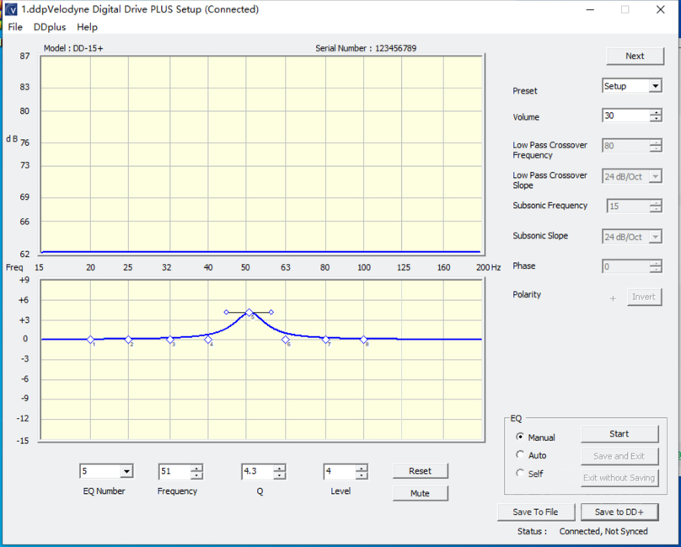Click the Velodyne app icon in title bar
This screenshot has height=547, width=681.
pos(11,9)
